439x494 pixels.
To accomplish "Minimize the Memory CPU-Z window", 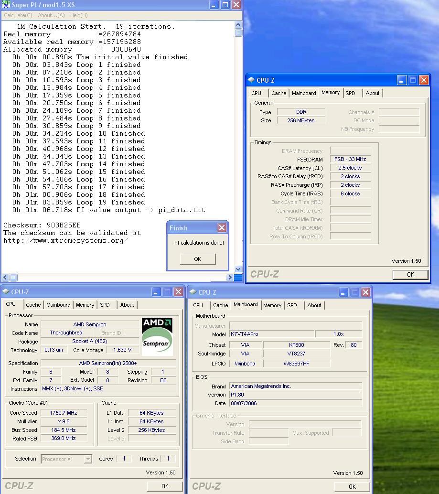I will coord(401,80).
